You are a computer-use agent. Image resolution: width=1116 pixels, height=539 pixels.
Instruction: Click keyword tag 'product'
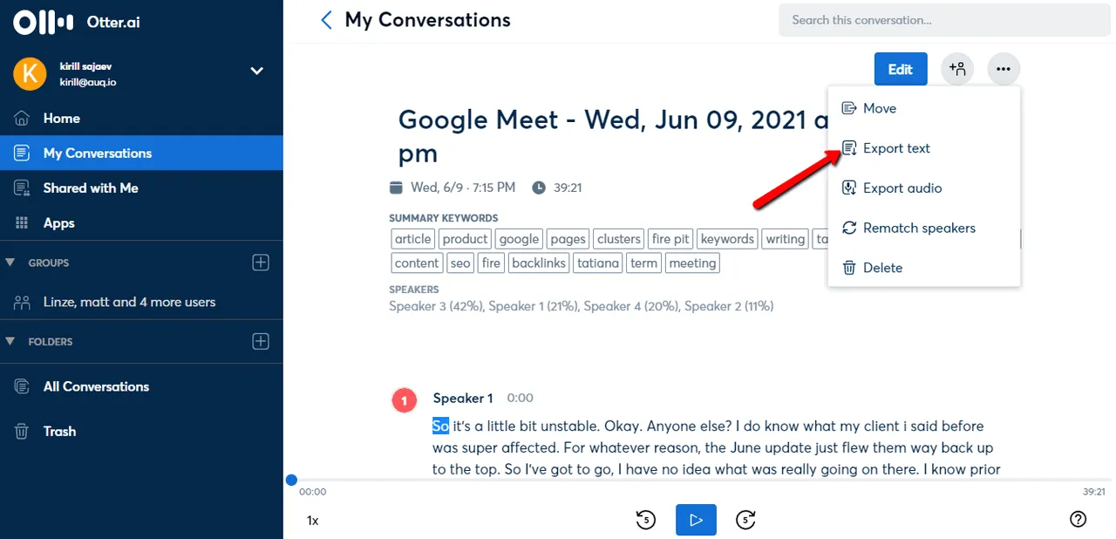(x=465, y=239)
